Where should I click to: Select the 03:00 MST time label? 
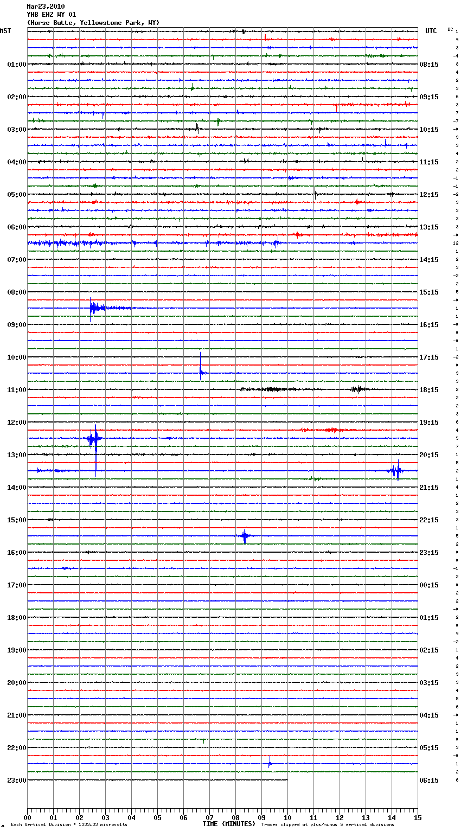(x=17, y=130)
